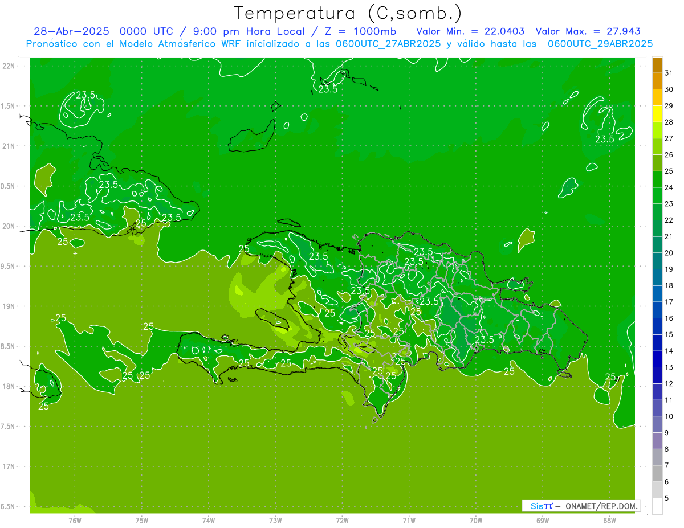The image size is (684, 528).
Task: Pick the purple swatch between 9 and 10
Action: pos(657,424)
